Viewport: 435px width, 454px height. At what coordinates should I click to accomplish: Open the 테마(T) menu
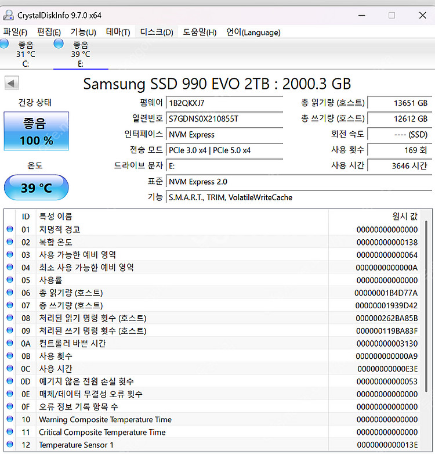(118, 32)
